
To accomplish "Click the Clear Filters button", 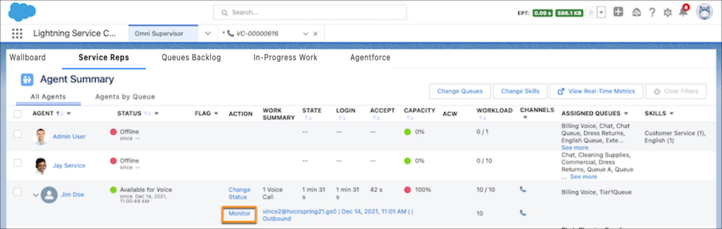I will [676, 91].
